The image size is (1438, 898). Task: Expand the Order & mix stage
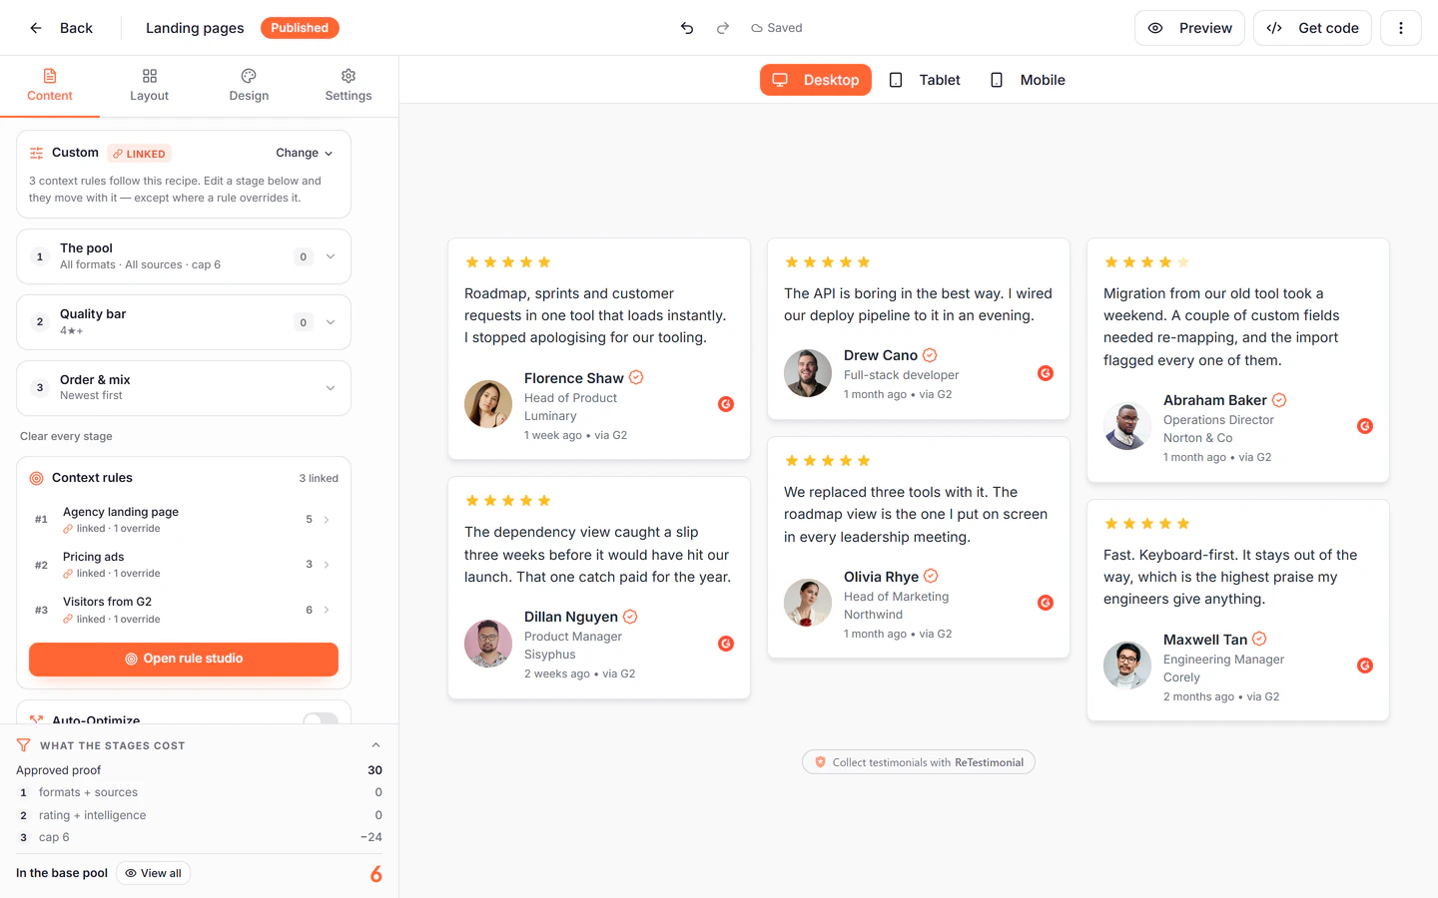(x=184, y=388)
